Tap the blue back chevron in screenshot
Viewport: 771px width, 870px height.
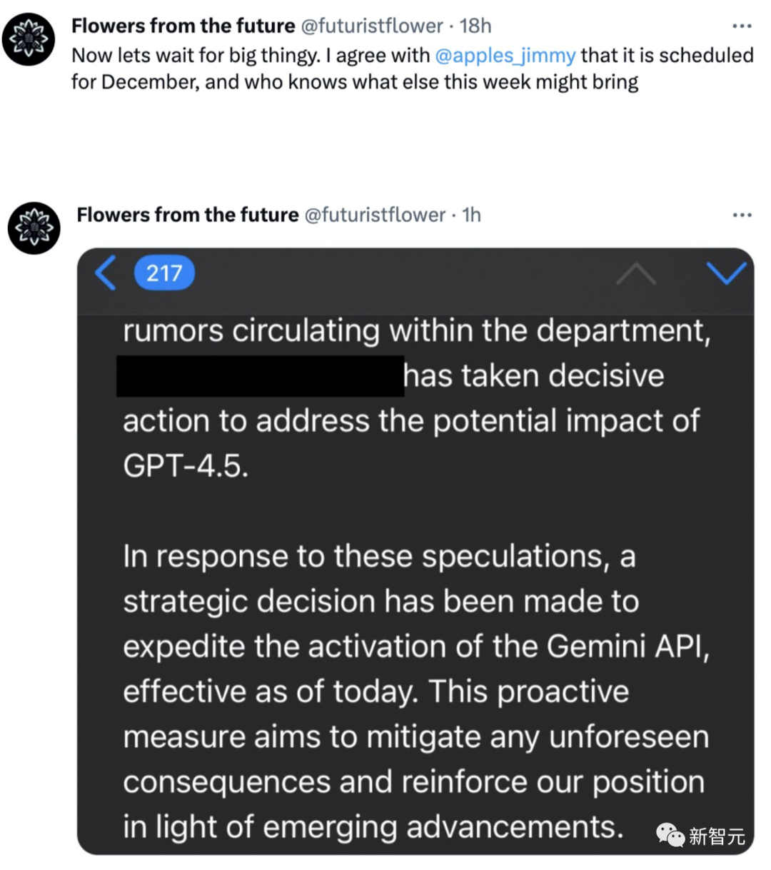click(x=105, y=273)
